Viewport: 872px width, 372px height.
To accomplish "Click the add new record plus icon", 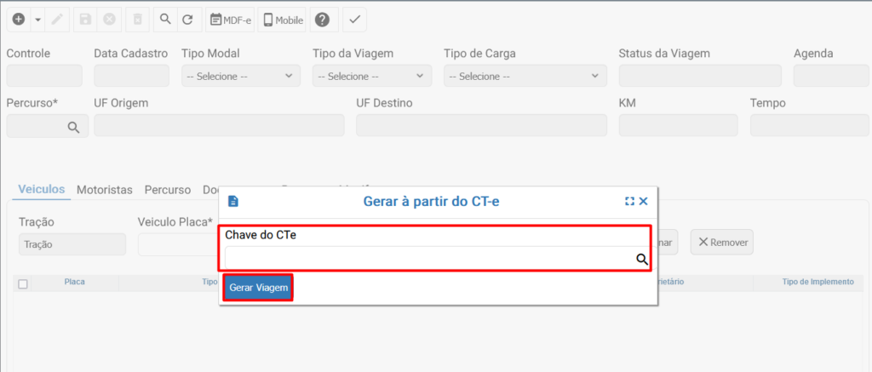I will (x=19, y=20).
